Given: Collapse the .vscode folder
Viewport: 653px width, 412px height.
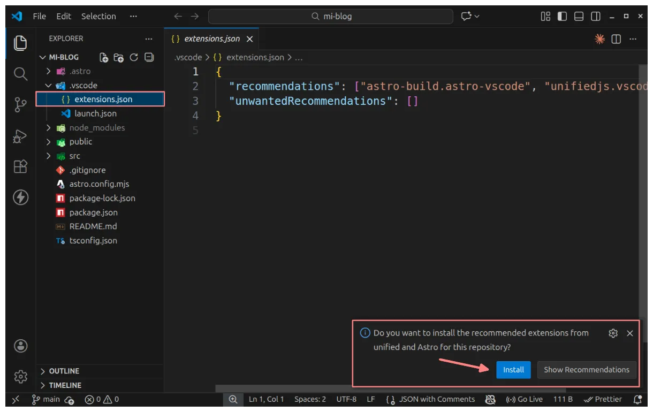Looking at the screenshot, I should [x=48, y=86].
